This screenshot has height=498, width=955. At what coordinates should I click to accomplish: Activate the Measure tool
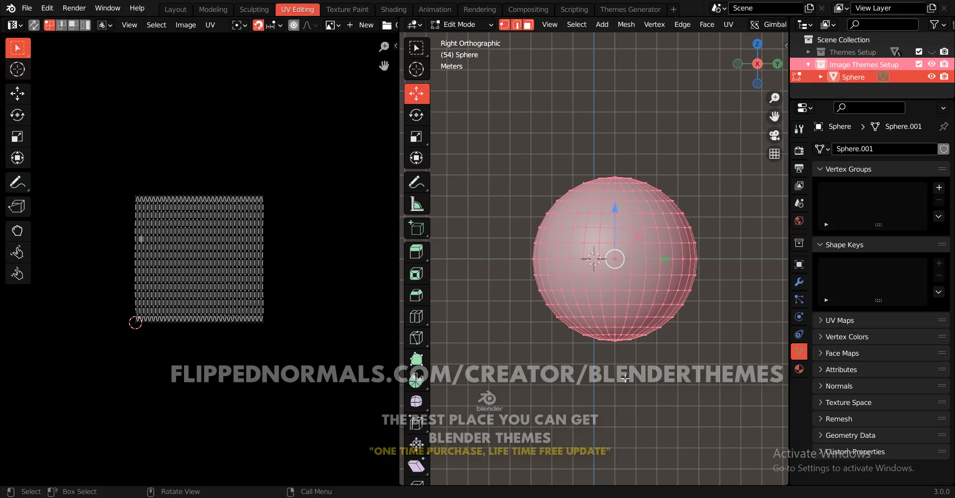[416, 203]
